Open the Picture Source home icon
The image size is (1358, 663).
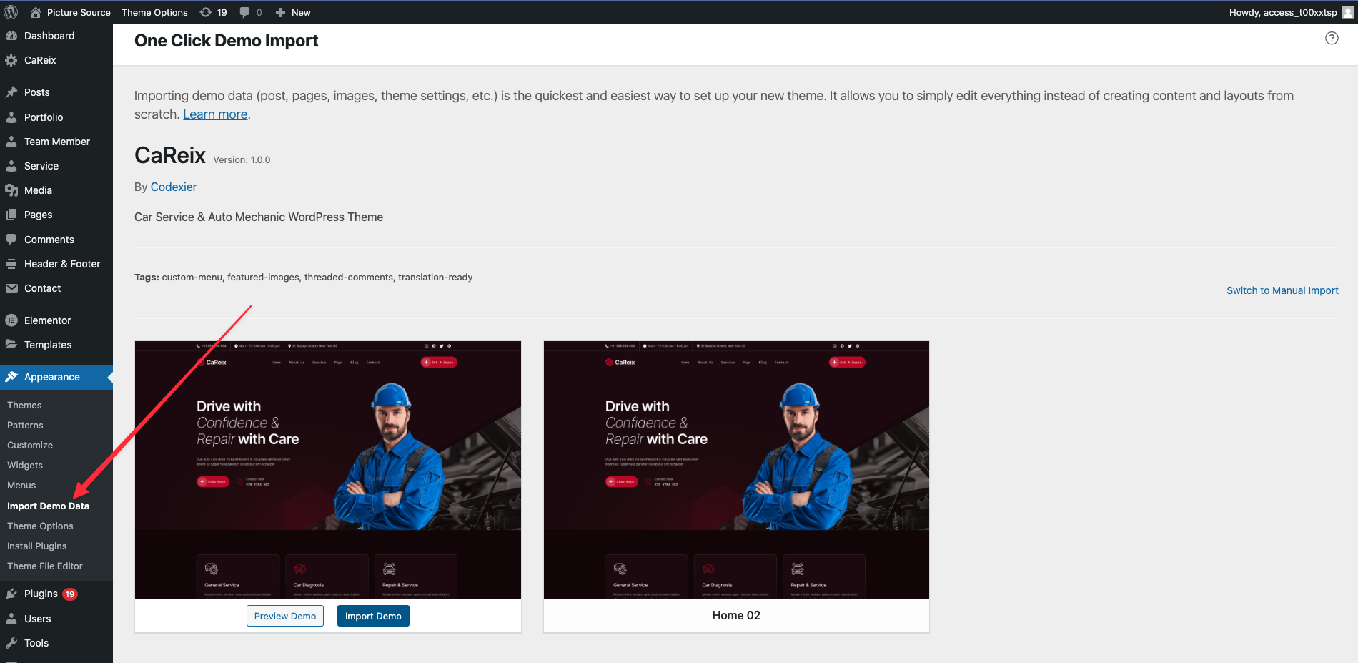click(36, 12)
